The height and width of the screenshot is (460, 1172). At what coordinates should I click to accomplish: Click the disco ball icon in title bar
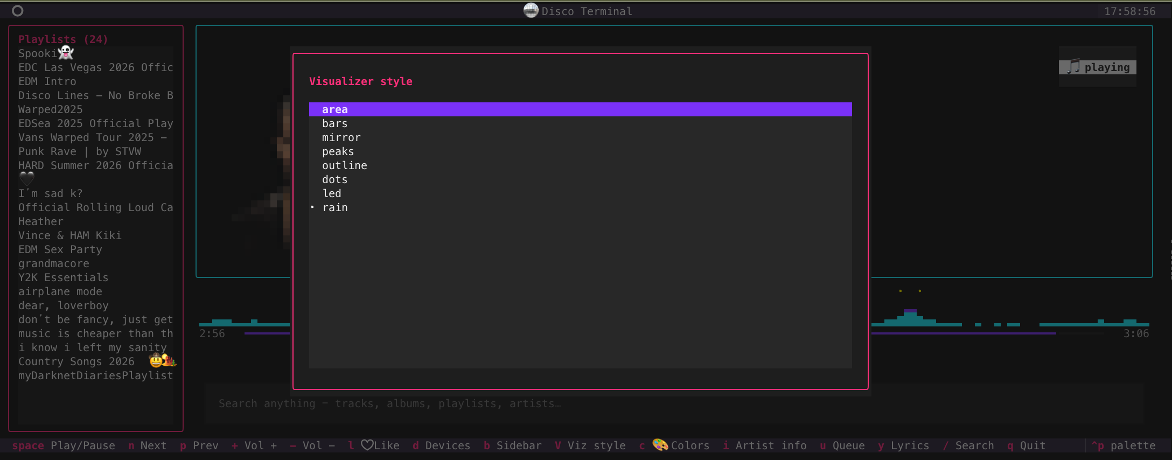(x=531, y=10)
